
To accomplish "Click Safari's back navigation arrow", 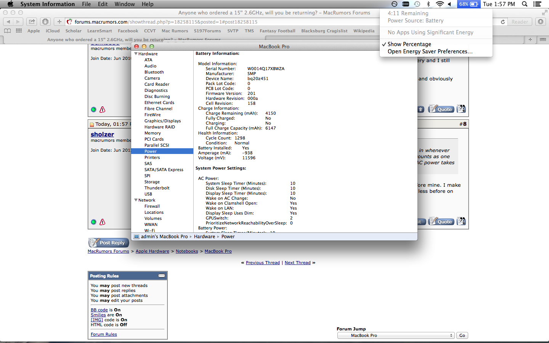I will 8,22.
